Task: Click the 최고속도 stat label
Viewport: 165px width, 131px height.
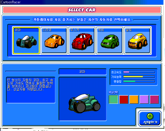Action: pos(116,72)
